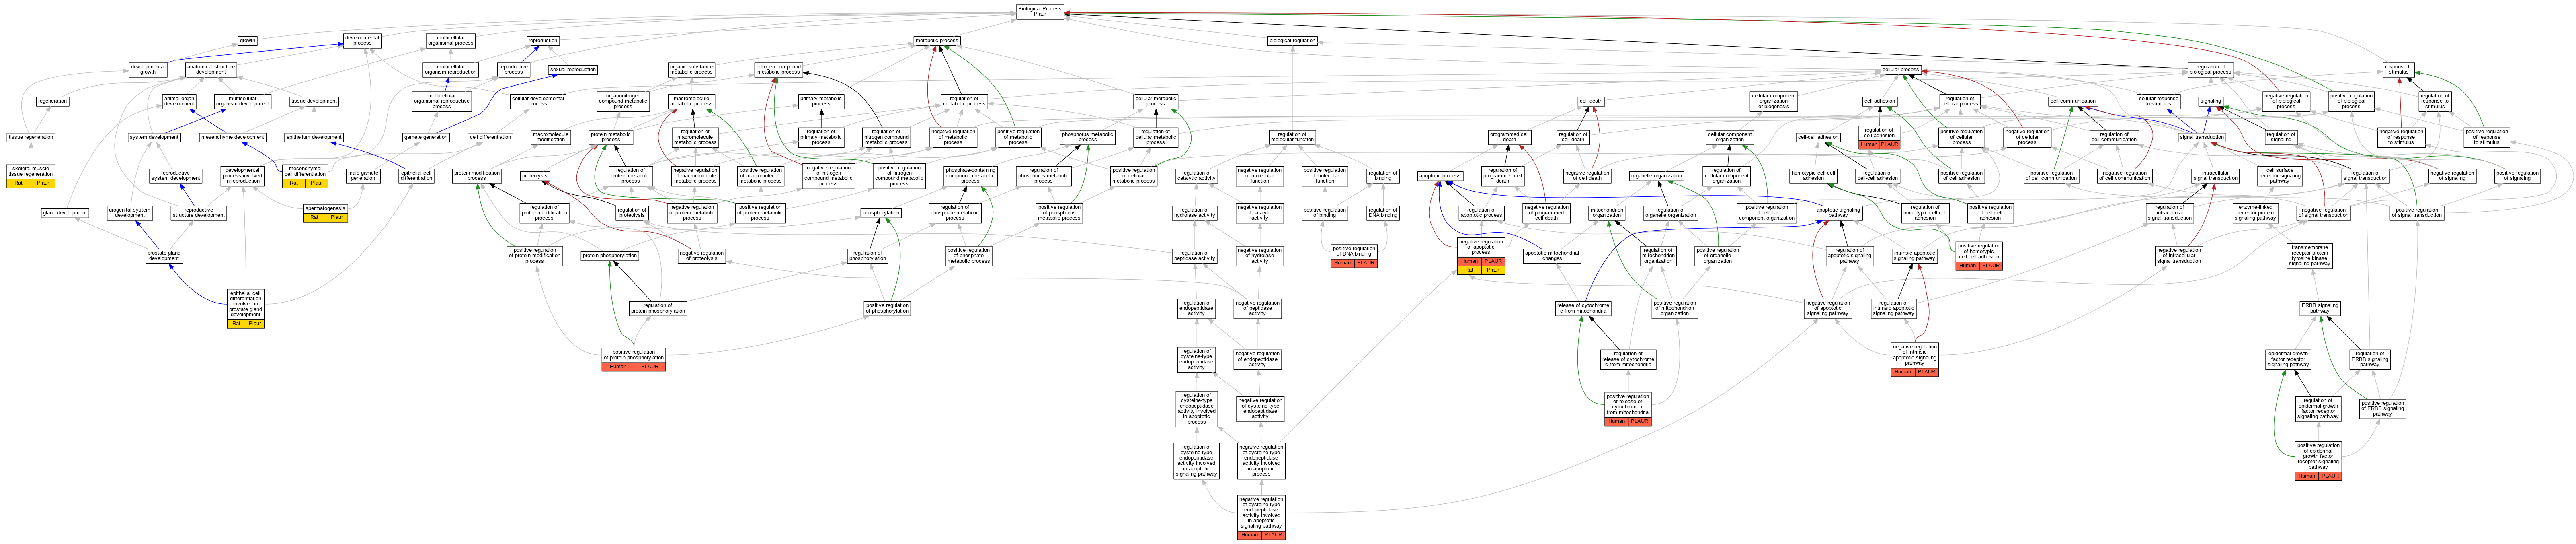Select the 'sexual reproduction' node
2576x544 pixels.
click(573, 70)
